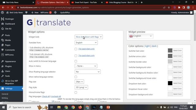The image size is (196, 110).
Task: Open the Show in menu dropdown
Action: [86, 66]
